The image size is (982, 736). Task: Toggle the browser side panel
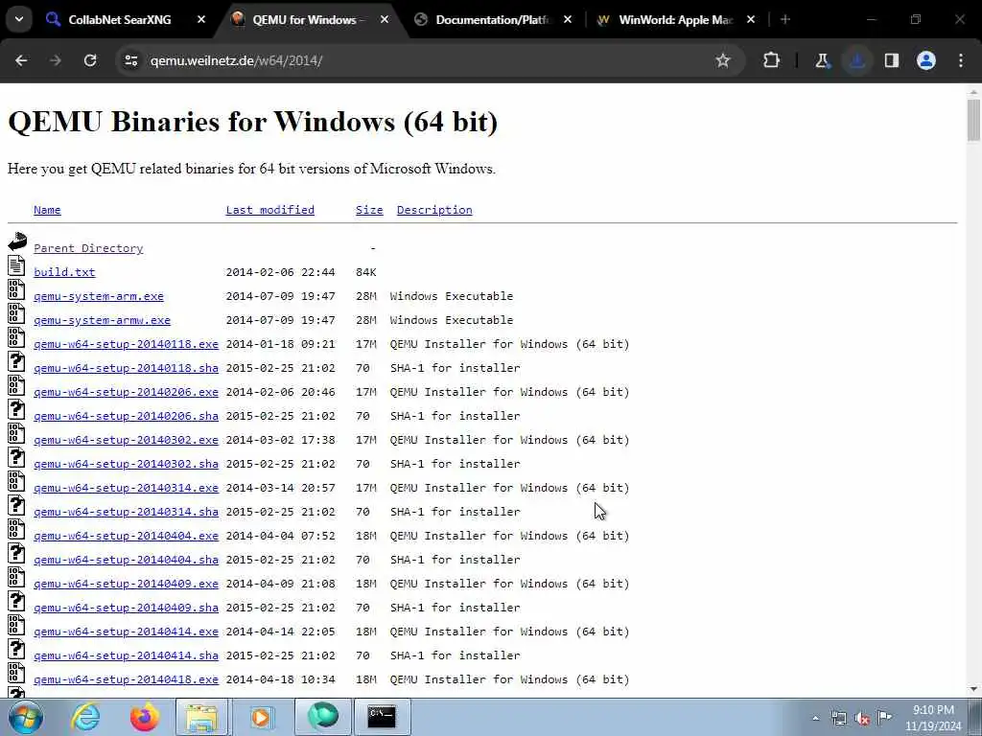[892, 60]
